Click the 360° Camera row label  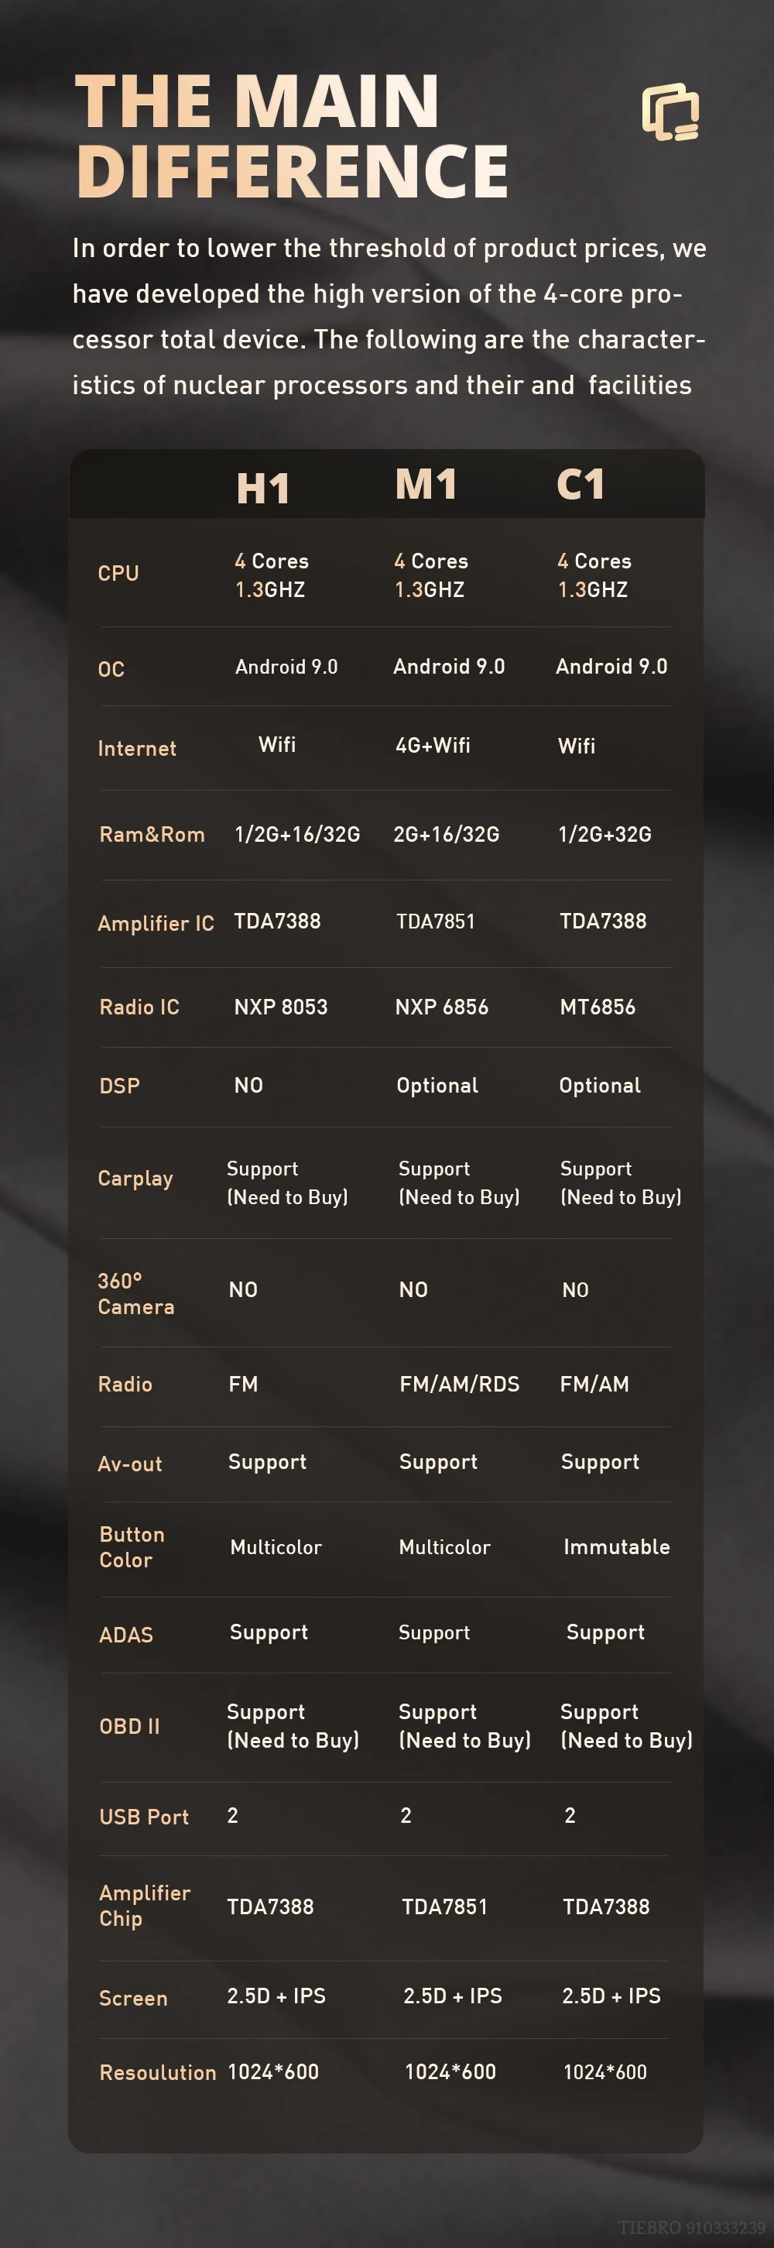pyautogui.click(x=136, y=1293)
